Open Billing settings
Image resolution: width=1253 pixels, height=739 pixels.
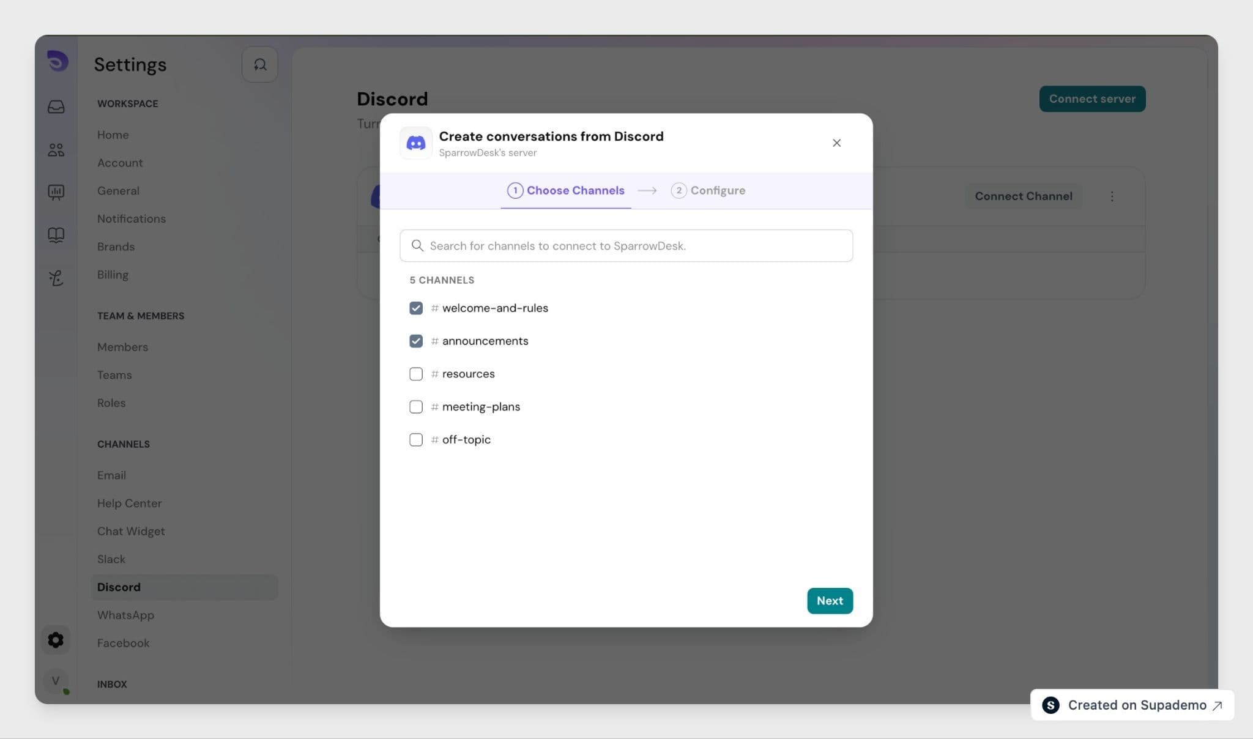[x=113, y=275]
